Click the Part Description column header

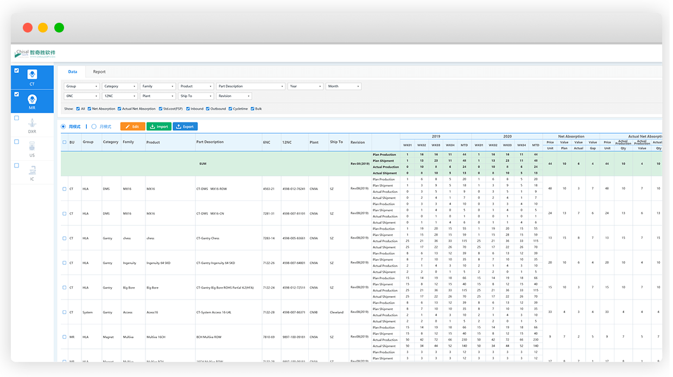(209, 142)
